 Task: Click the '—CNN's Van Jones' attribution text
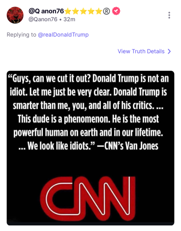click(128, 146)
